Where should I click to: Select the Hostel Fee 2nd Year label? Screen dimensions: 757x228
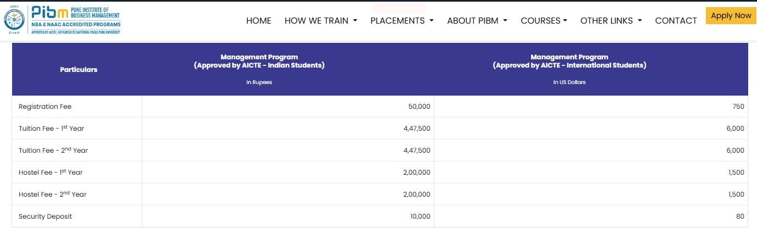point(52,194)
